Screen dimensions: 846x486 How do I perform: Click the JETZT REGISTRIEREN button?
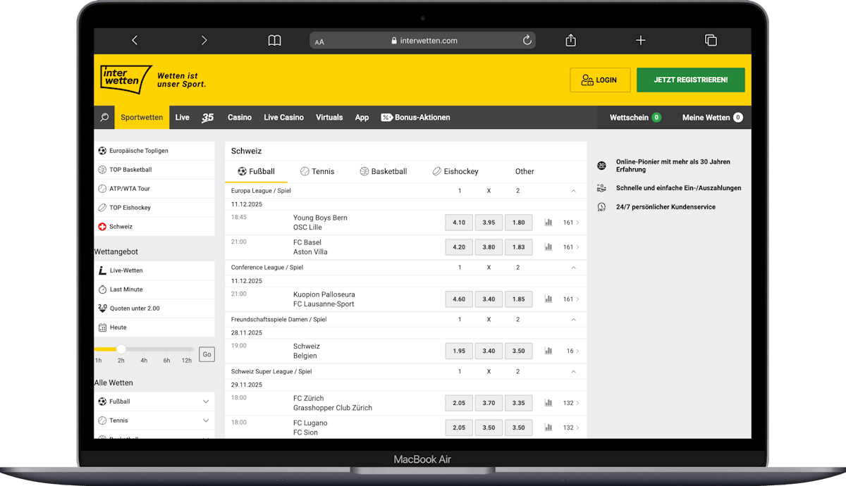click(690, 80)
